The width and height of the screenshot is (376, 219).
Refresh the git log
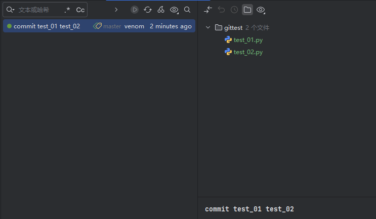148,10
